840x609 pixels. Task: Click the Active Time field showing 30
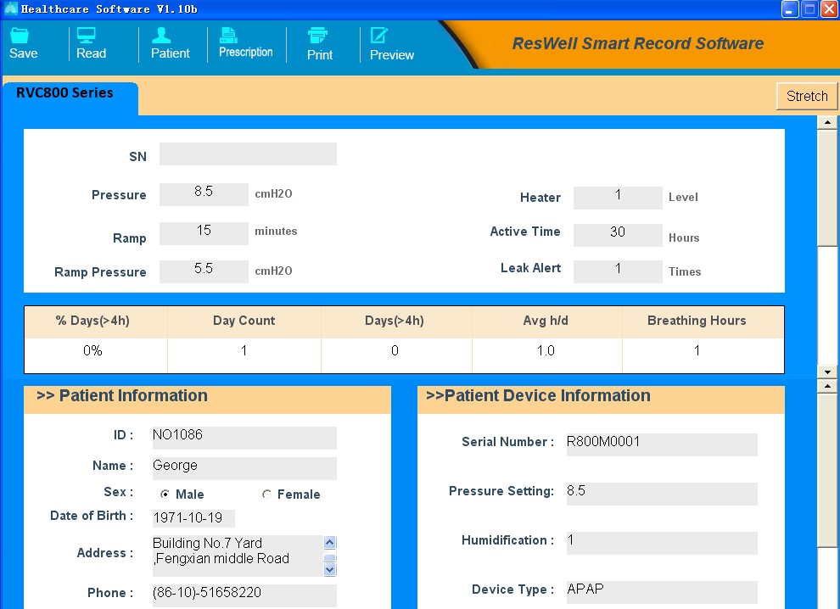pos(618,235)
